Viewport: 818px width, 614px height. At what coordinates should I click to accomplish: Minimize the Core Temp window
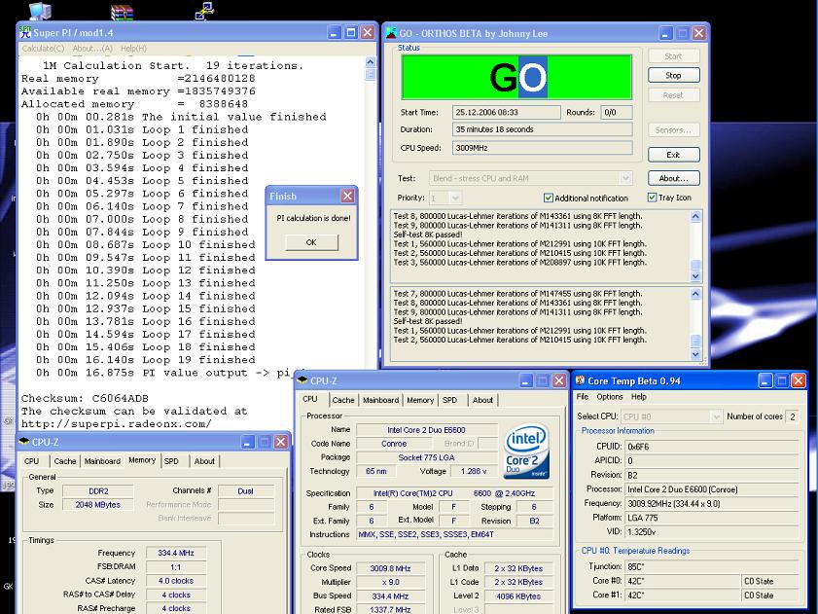coord(765,380)
